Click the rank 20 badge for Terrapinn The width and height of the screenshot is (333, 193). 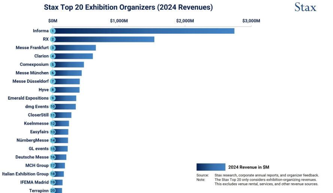[x=53, y=190]
